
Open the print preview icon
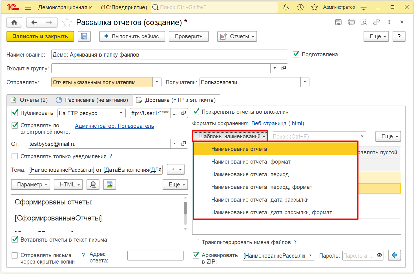pos(364,22)
